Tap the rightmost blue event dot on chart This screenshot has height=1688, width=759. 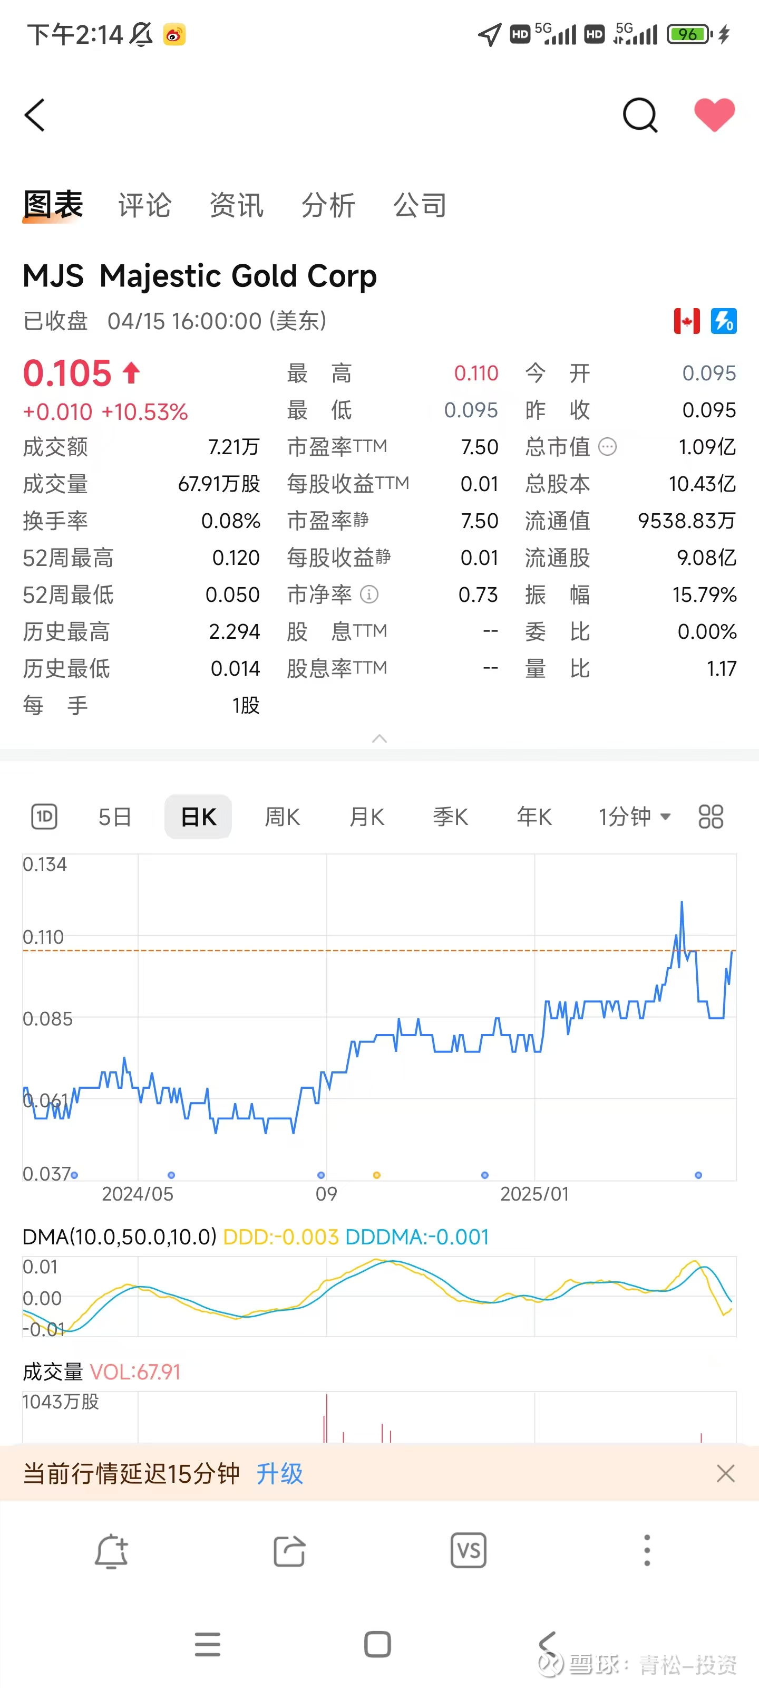698,1175
